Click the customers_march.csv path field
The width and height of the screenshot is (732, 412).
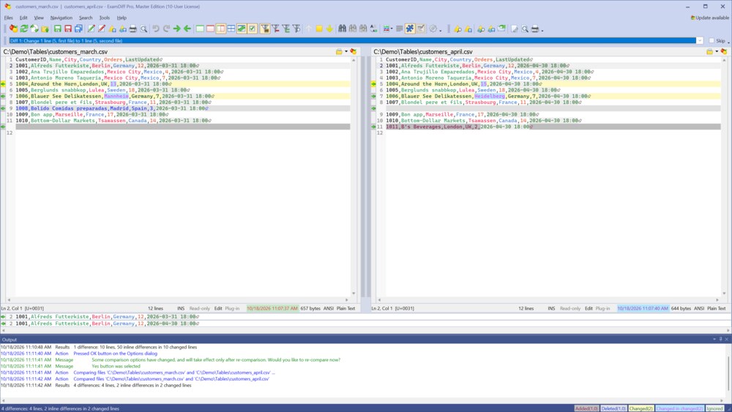[168, 51]
